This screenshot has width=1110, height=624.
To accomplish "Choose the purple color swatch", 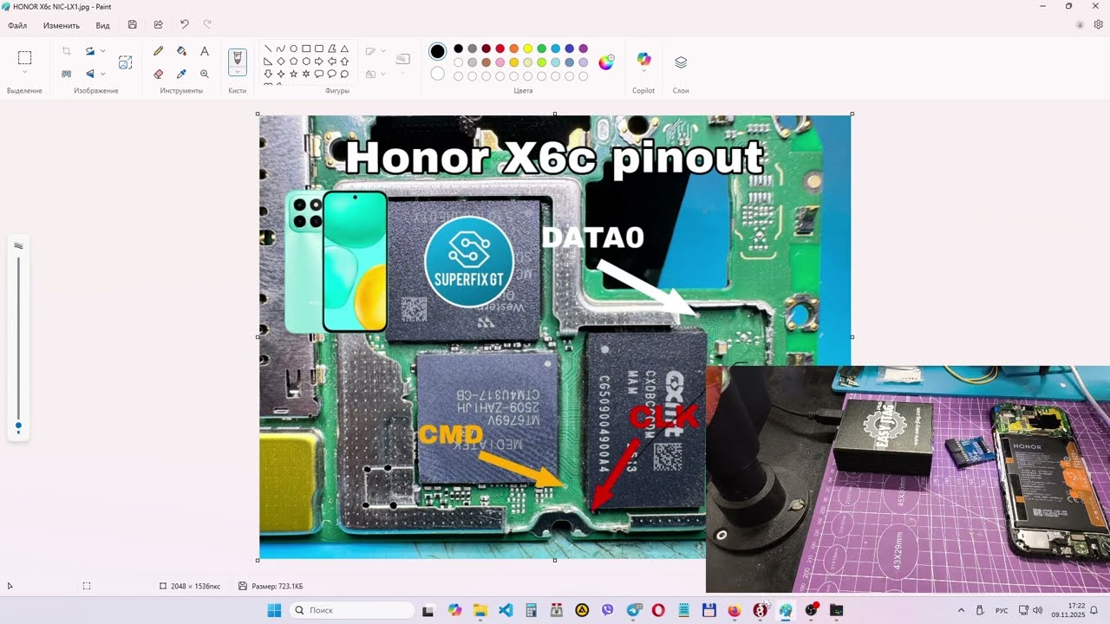I will [584, 49].
